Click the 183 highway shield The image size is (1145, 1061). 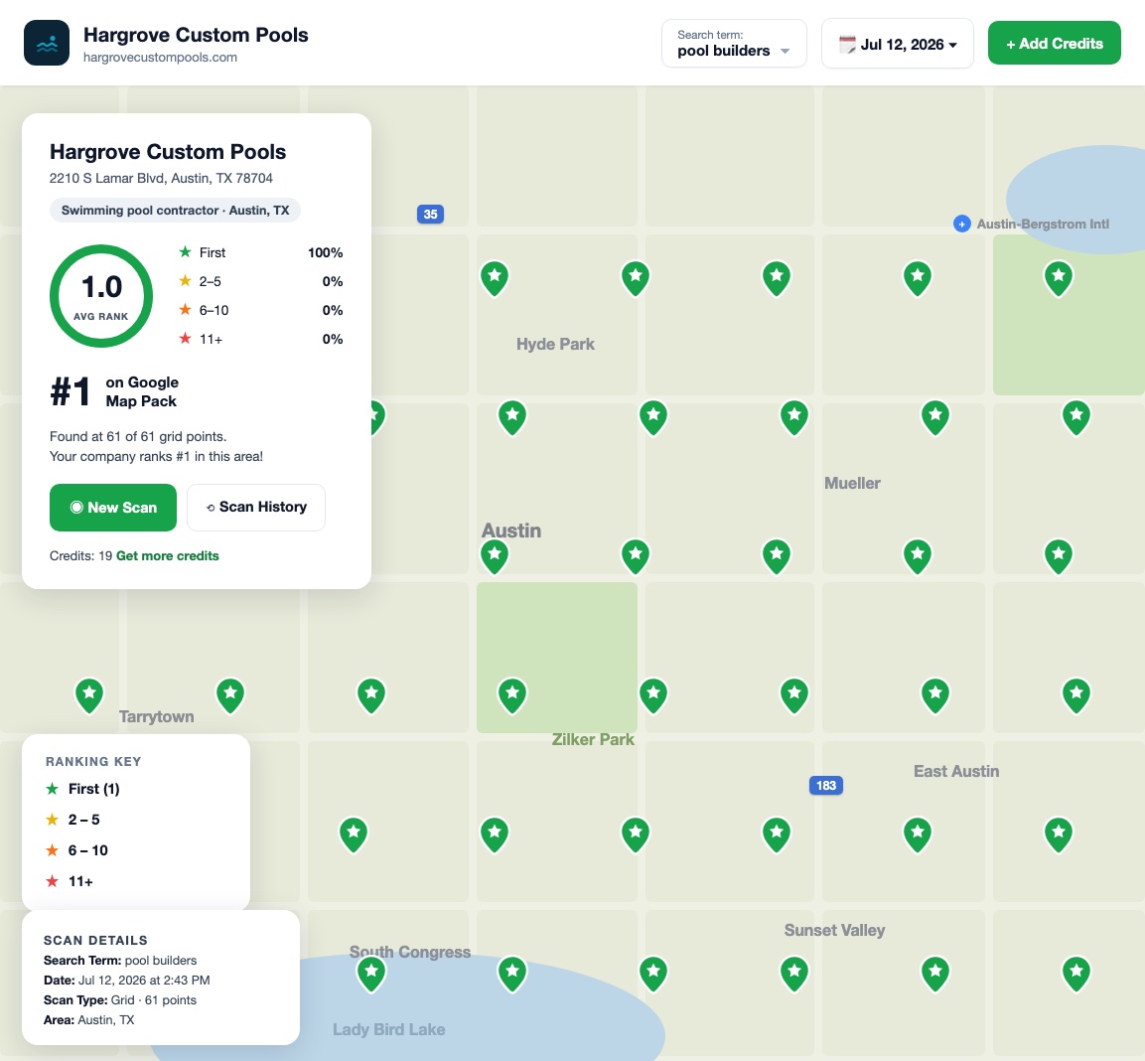(x=826, y=786)
